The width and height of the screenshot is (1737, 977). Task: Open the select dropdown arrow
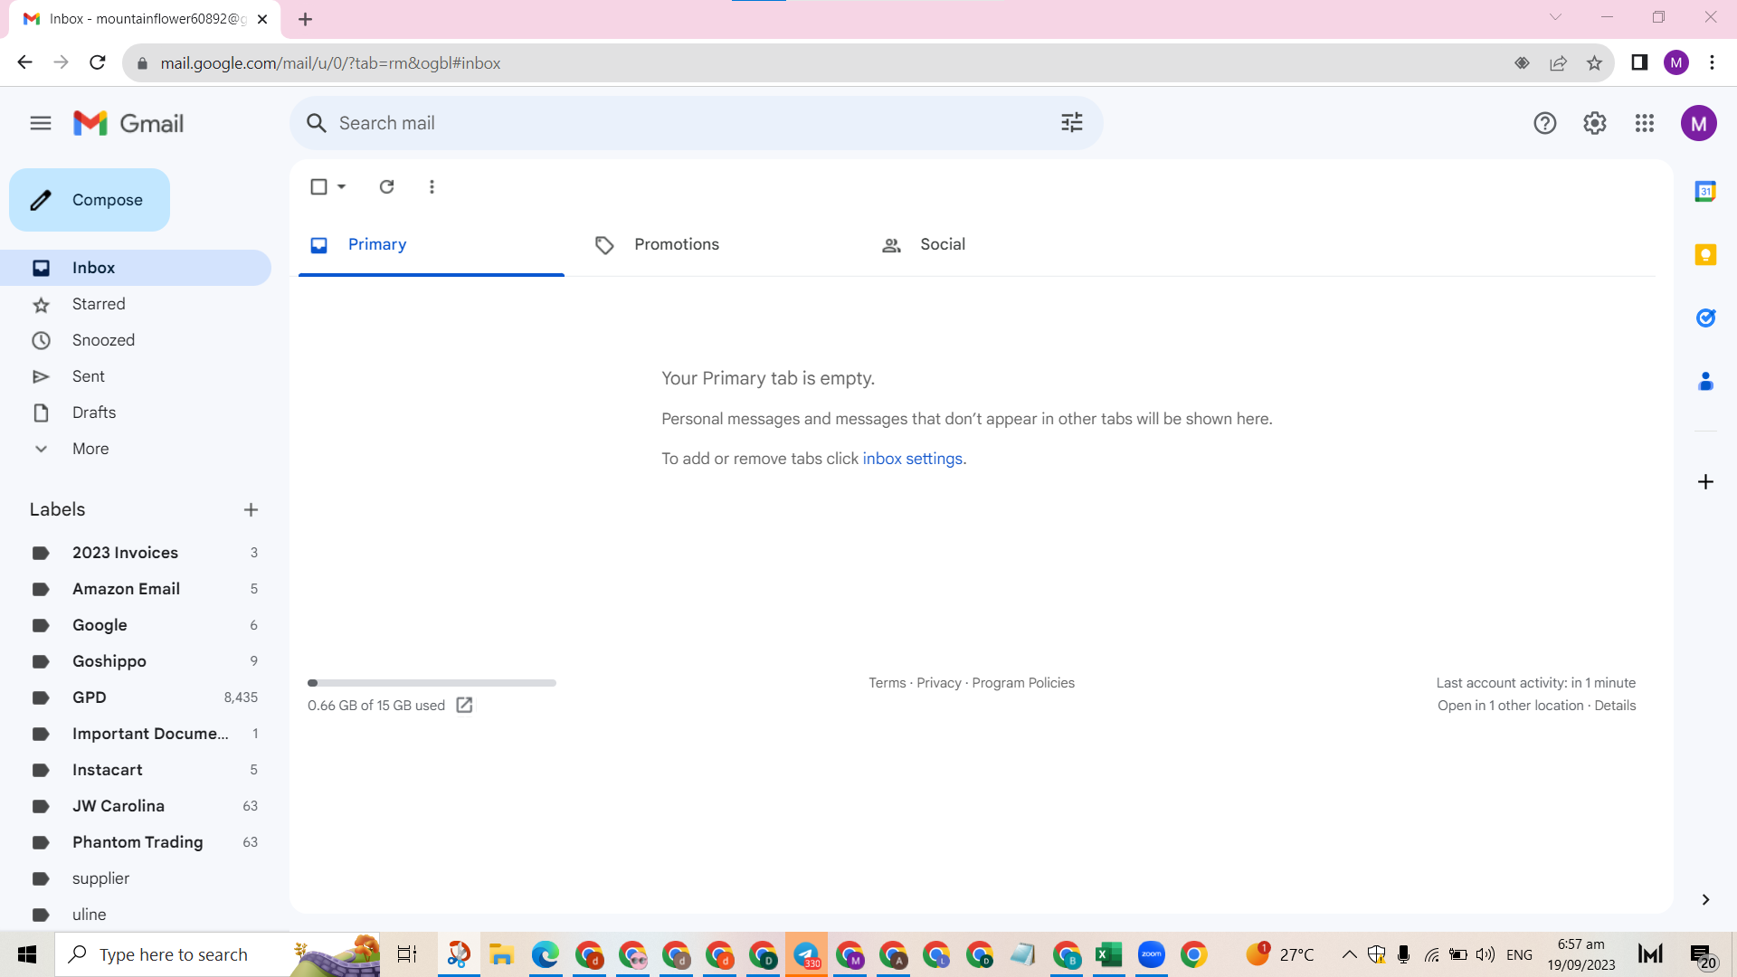click(x=342, y=186)
